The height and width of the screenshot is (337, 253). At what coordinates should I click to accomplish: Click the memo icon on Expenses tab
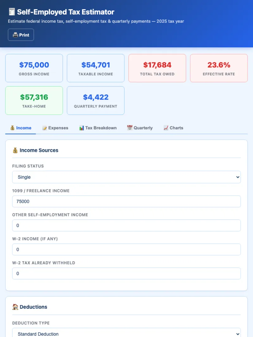[45, 128]
